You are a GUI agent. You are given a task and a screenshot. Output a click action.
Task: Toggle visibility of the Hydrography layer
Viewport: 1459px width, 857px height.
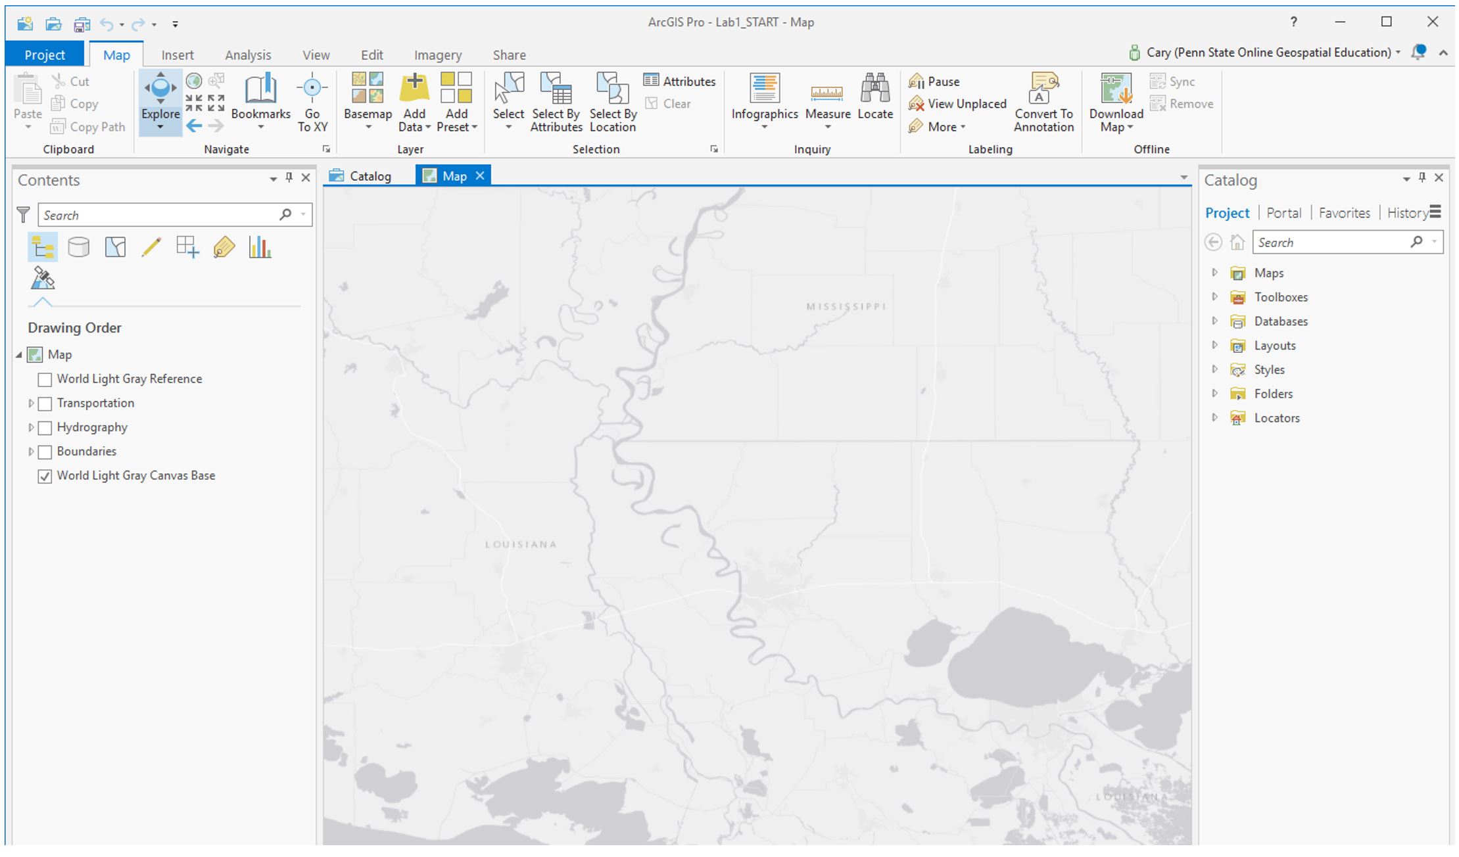(45, 428)
